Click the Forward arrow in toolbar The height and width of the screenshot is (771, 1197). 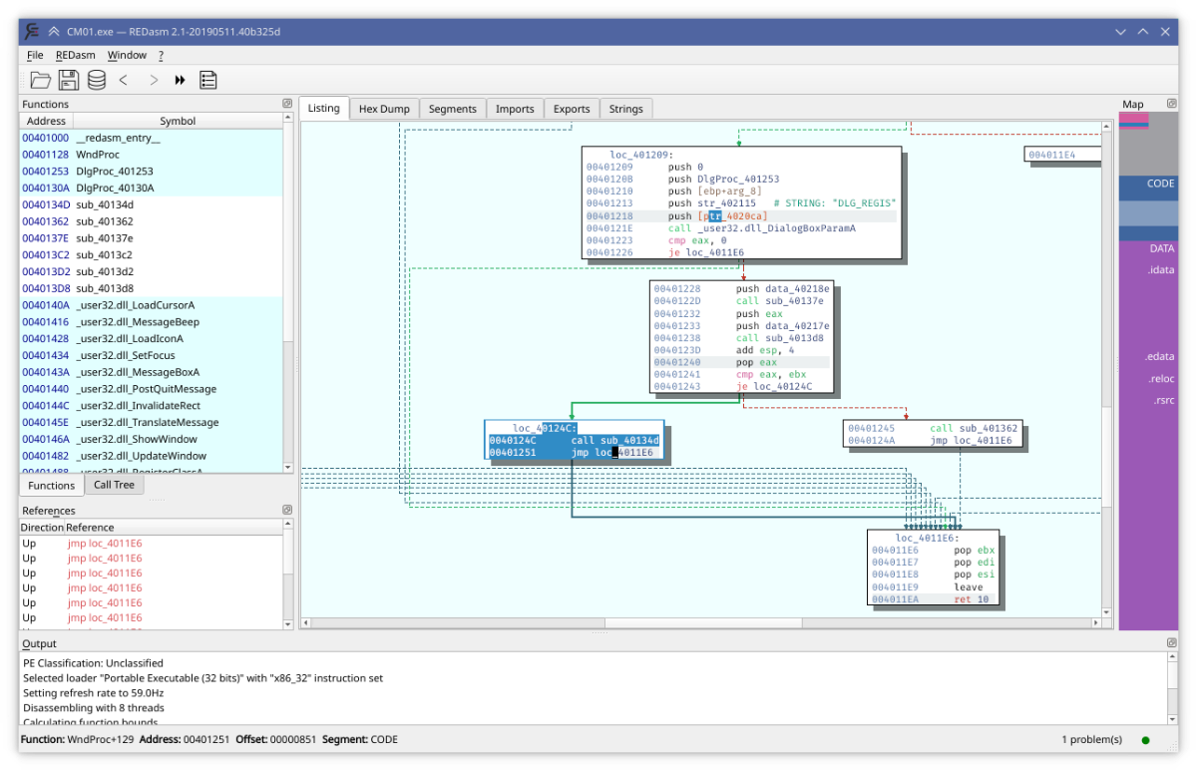(153, 80)
